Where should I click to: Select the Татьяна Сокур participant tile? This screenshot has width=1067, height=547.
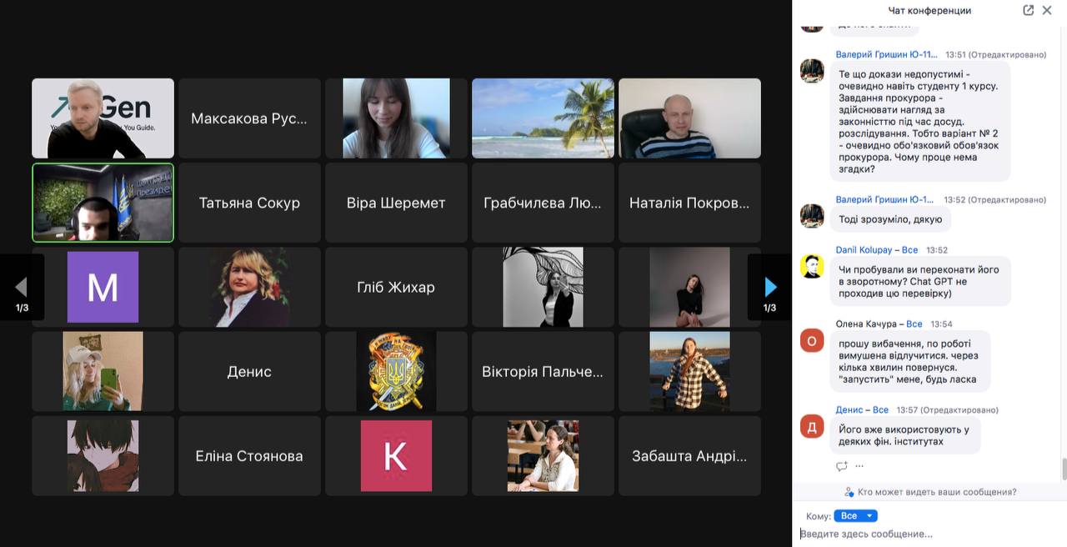(249, 203)
